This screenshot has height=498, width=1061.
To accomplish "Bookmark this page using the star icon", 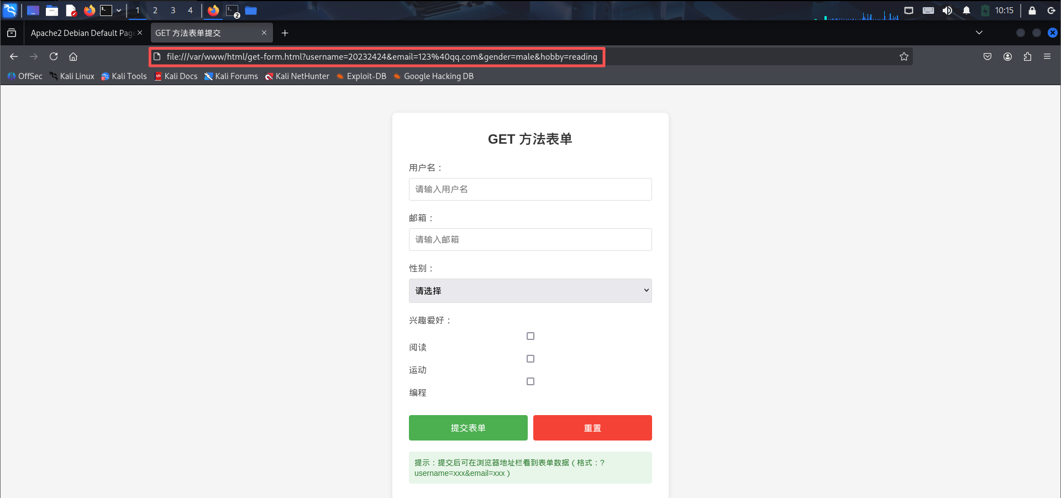I will [x=904, y=56].
